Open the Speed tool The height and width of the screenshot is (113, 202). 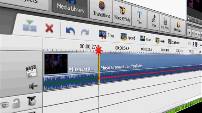click(128, 37)
